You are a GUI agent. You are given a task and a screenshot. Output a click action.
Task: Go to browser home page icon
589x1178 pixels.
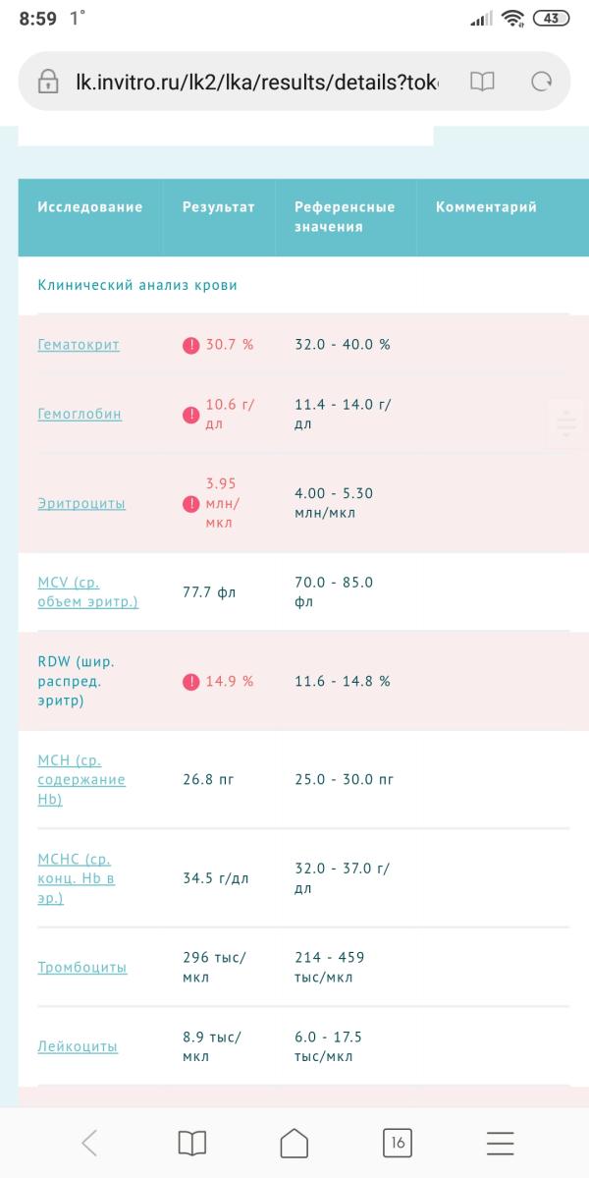coord(294,1143)
